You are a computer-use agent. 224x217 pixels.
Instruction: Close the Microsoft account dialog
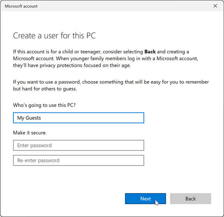pos(215,6)
